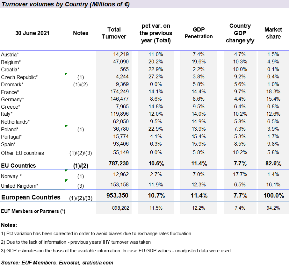Select the 94.2% cell in bottom row
The image size is (289, 267).
[273, 208]
